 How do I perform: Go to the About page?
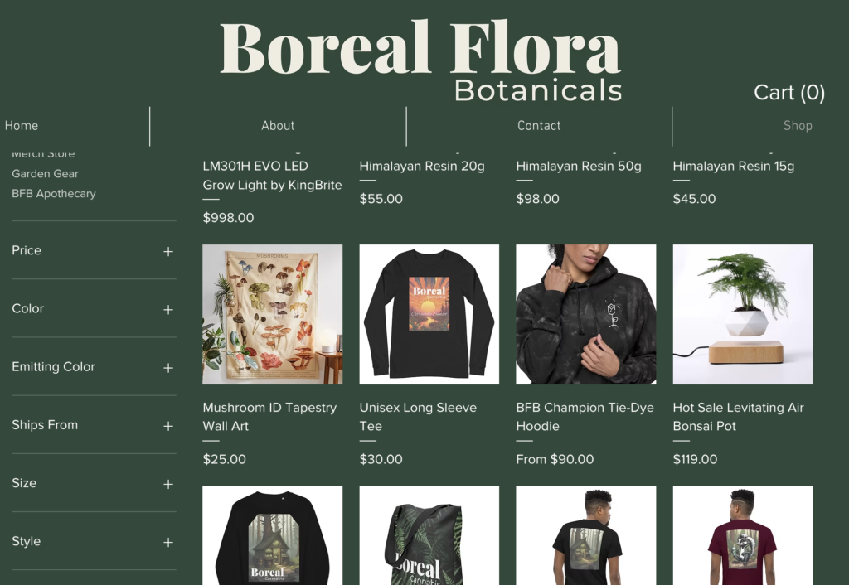point(278,126)
